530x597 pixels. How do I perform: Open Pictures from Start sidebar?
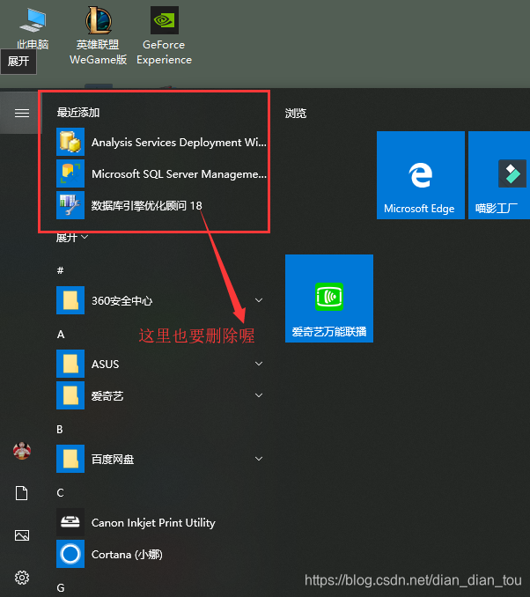click(x=22, y=535)
